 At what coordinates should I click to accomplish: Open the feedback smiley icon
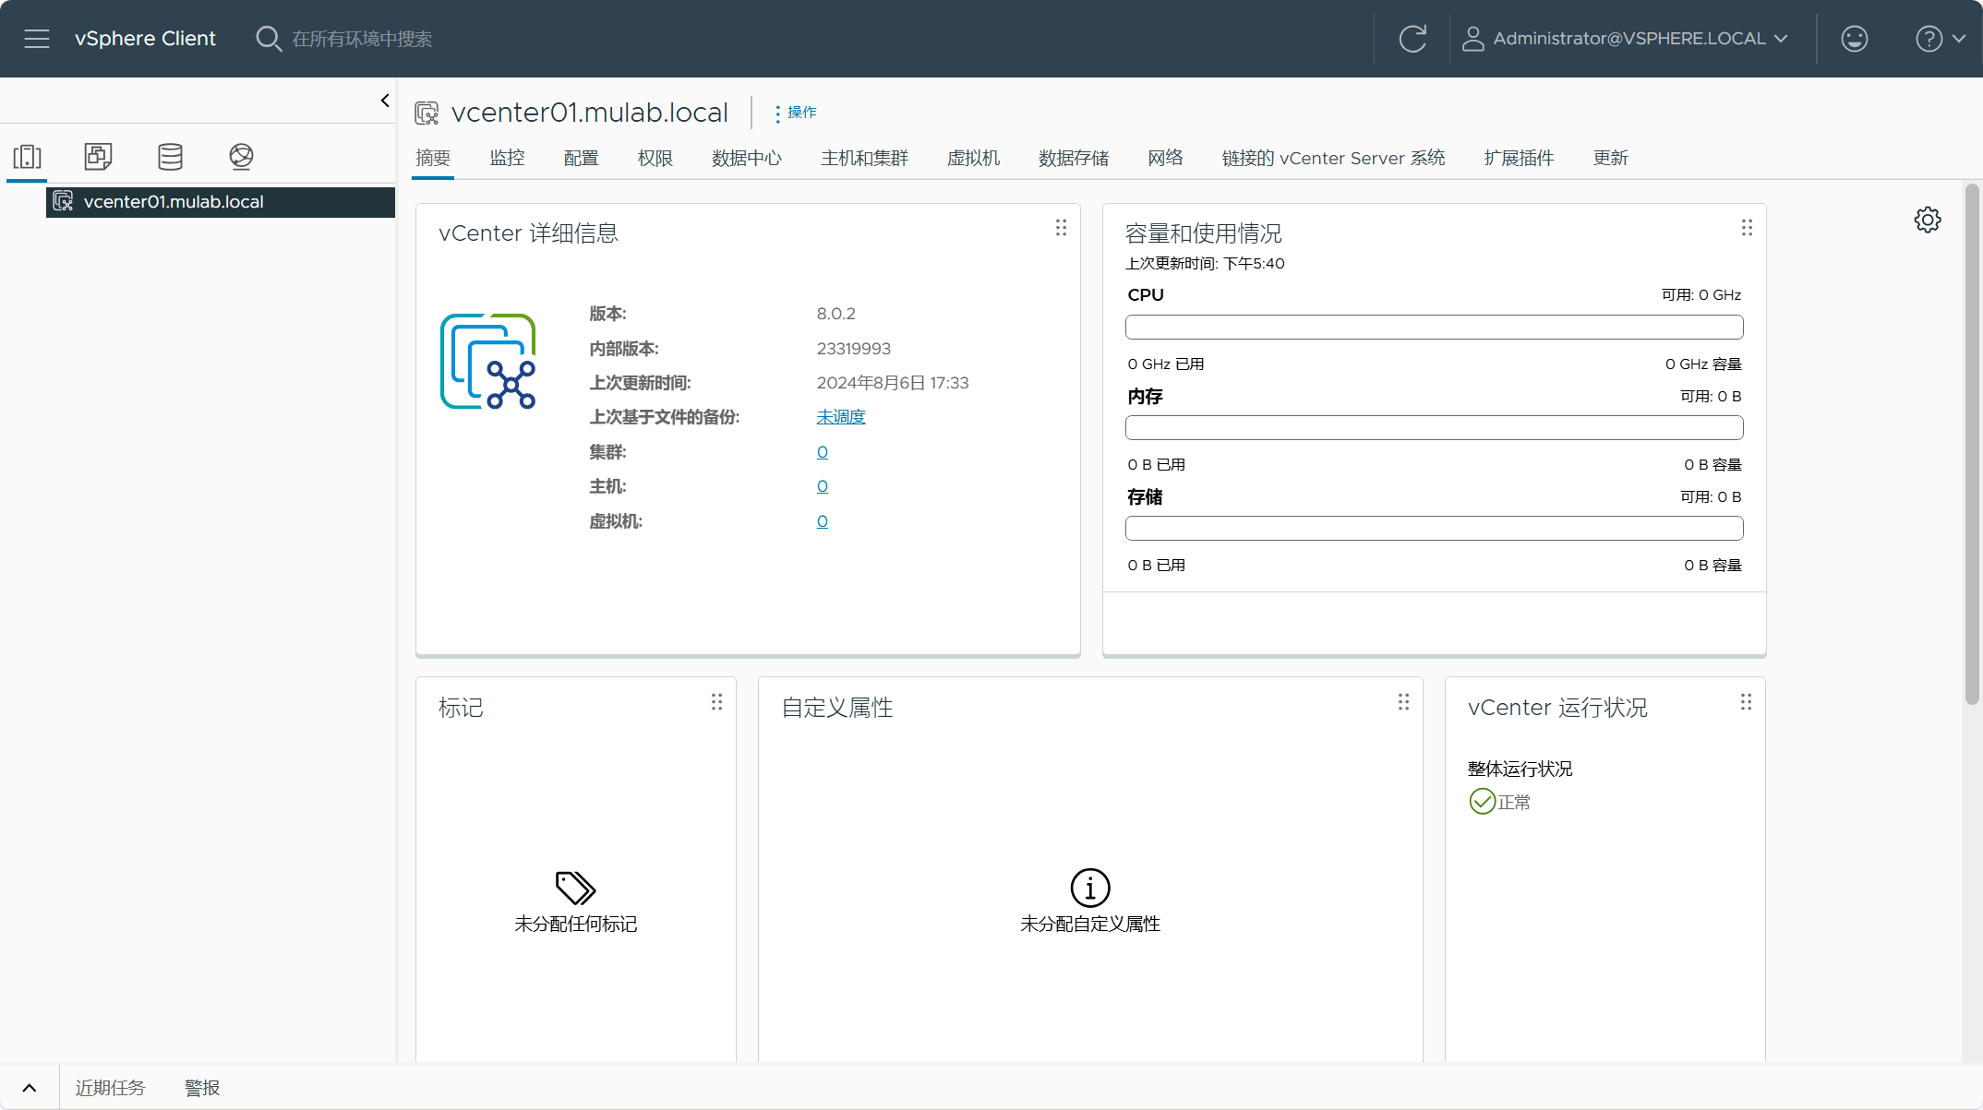[1855, 39]
